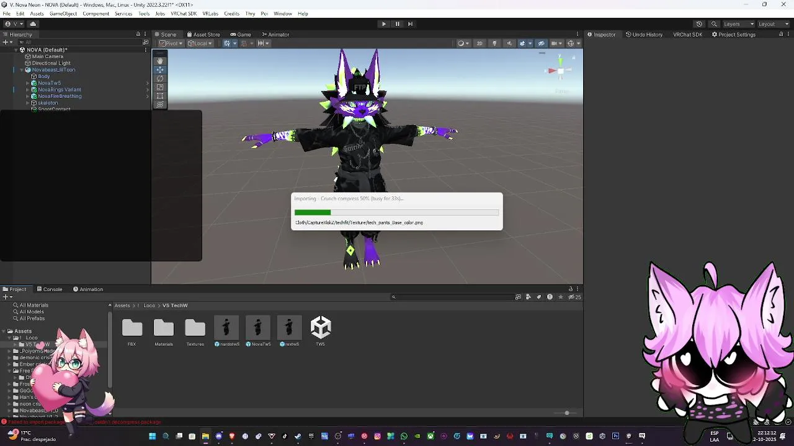Switch to the Asset Store tab

click(203, 34)
